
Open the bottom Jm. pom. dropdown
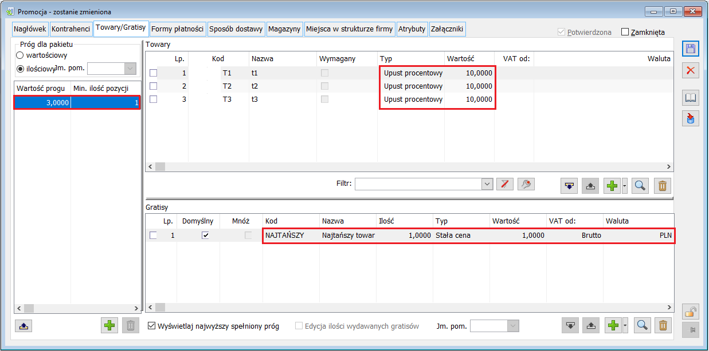pyautogui.click(x=513, y=326)
